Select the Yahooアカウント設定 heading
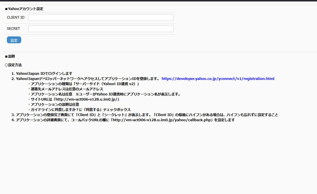 click(x=24, y=9)
